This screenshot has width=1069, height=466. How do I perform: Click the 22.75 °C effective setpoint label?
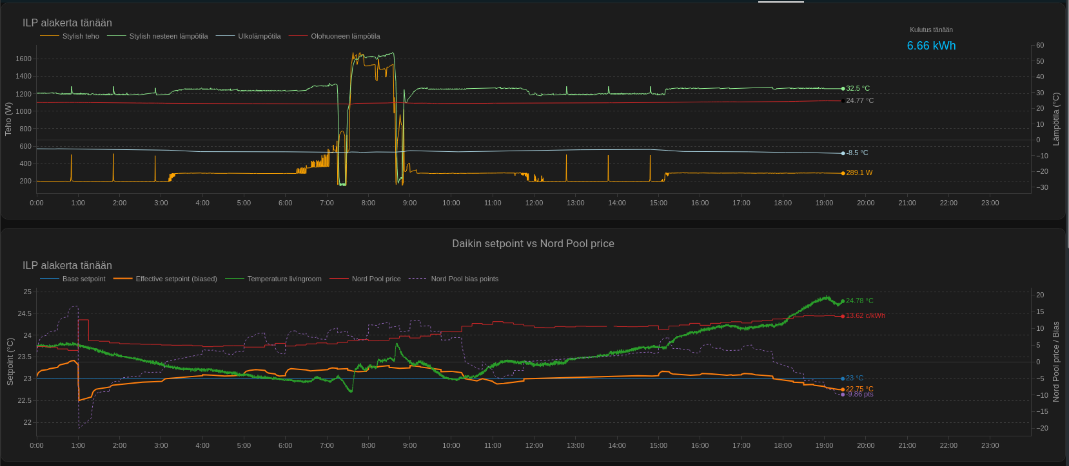tap(859, 389)
